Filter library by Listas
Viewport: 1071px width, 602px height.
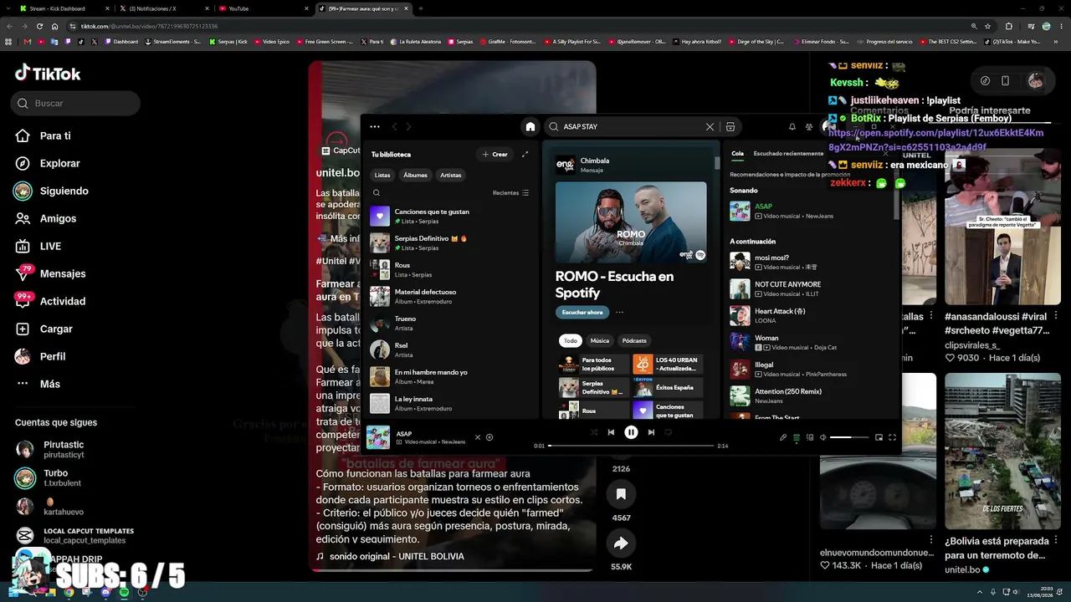(382, 176)
